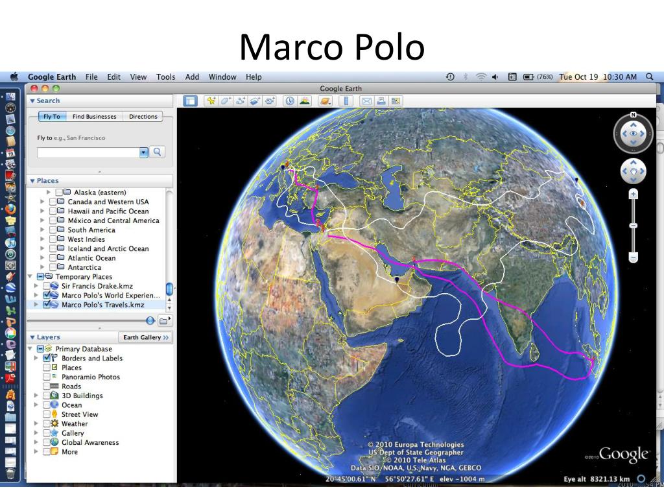
Task: Click the View in Google Maps icon
Action: (x=396, y=101)
